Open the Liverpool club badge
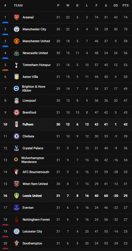 pos(17,101)
